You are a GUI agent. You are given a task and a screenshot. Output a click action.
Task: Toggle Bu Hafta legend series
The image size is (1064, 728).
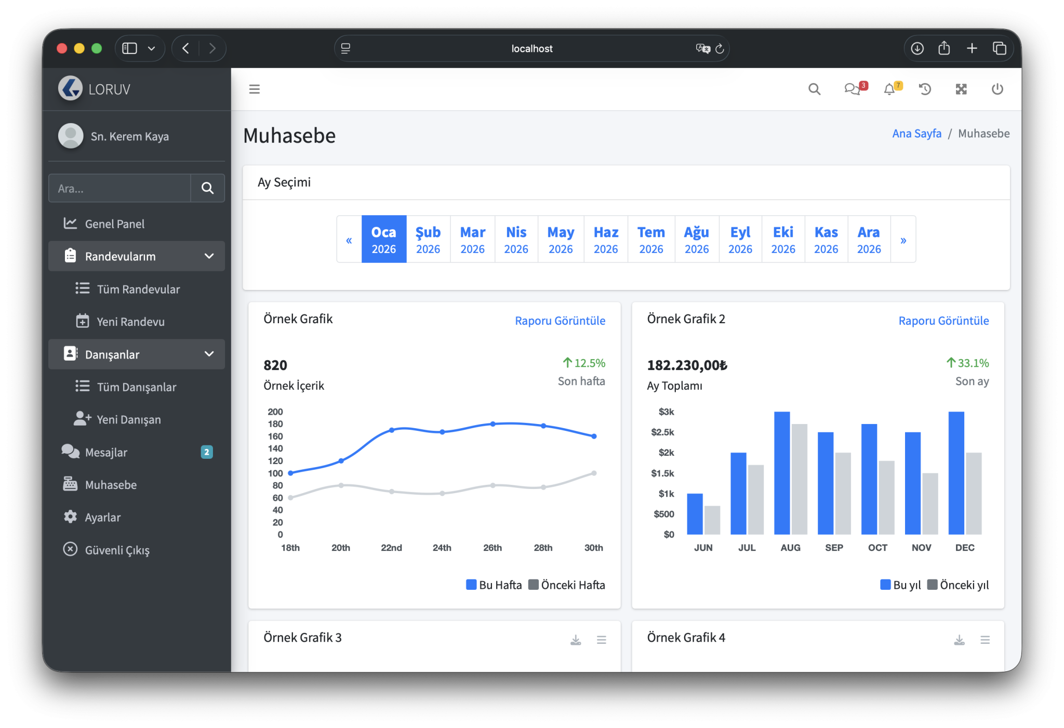tap(494, 585)
